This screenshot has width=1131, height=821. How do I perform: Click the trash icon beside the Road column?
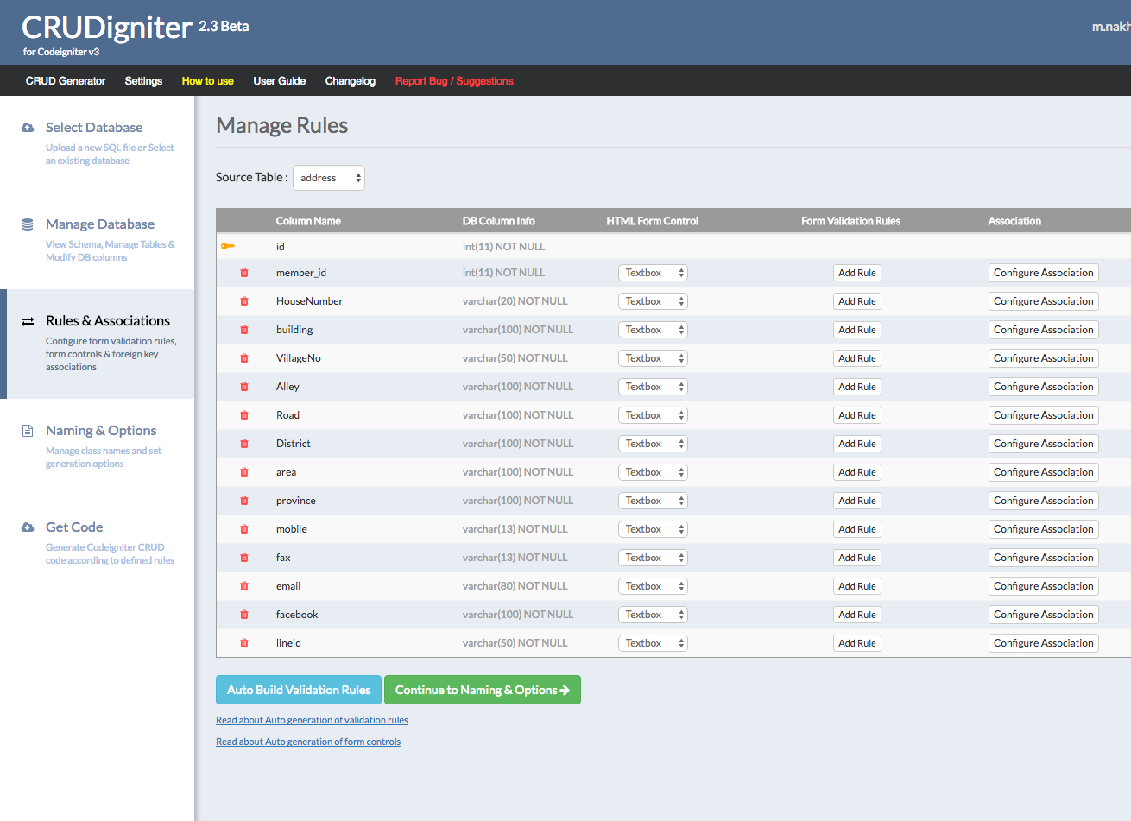244,415
